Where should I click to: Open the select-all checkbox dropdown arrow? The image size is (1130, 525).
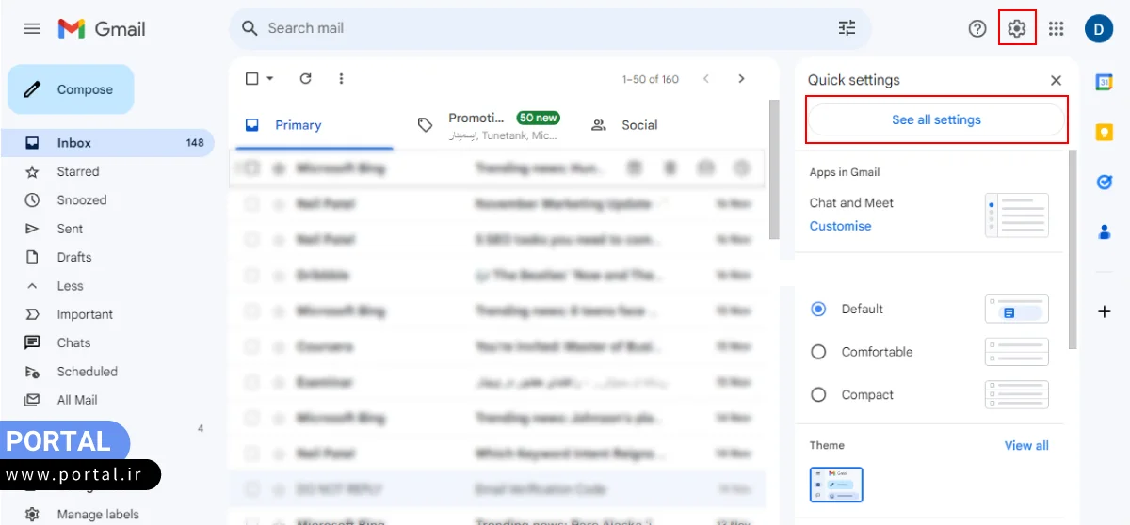tap(270, 79)
